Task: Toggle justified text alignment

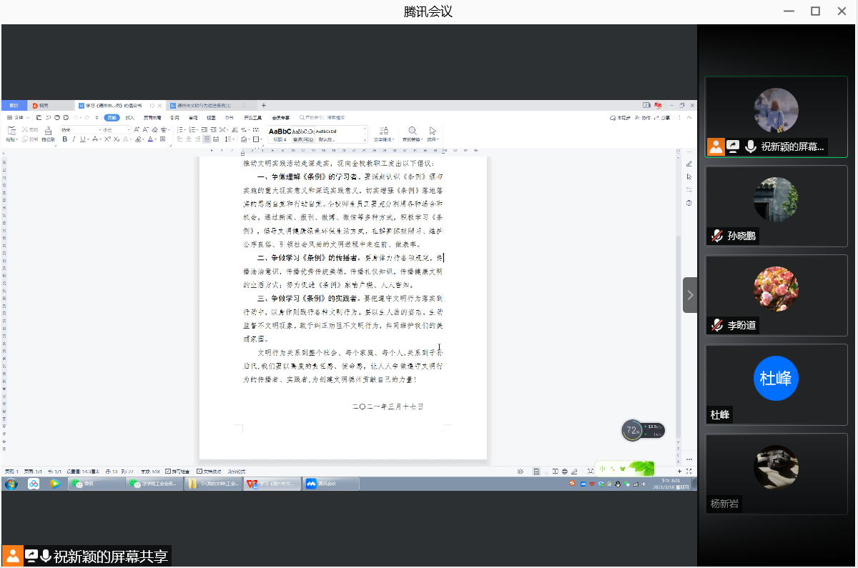Action: 207,139
